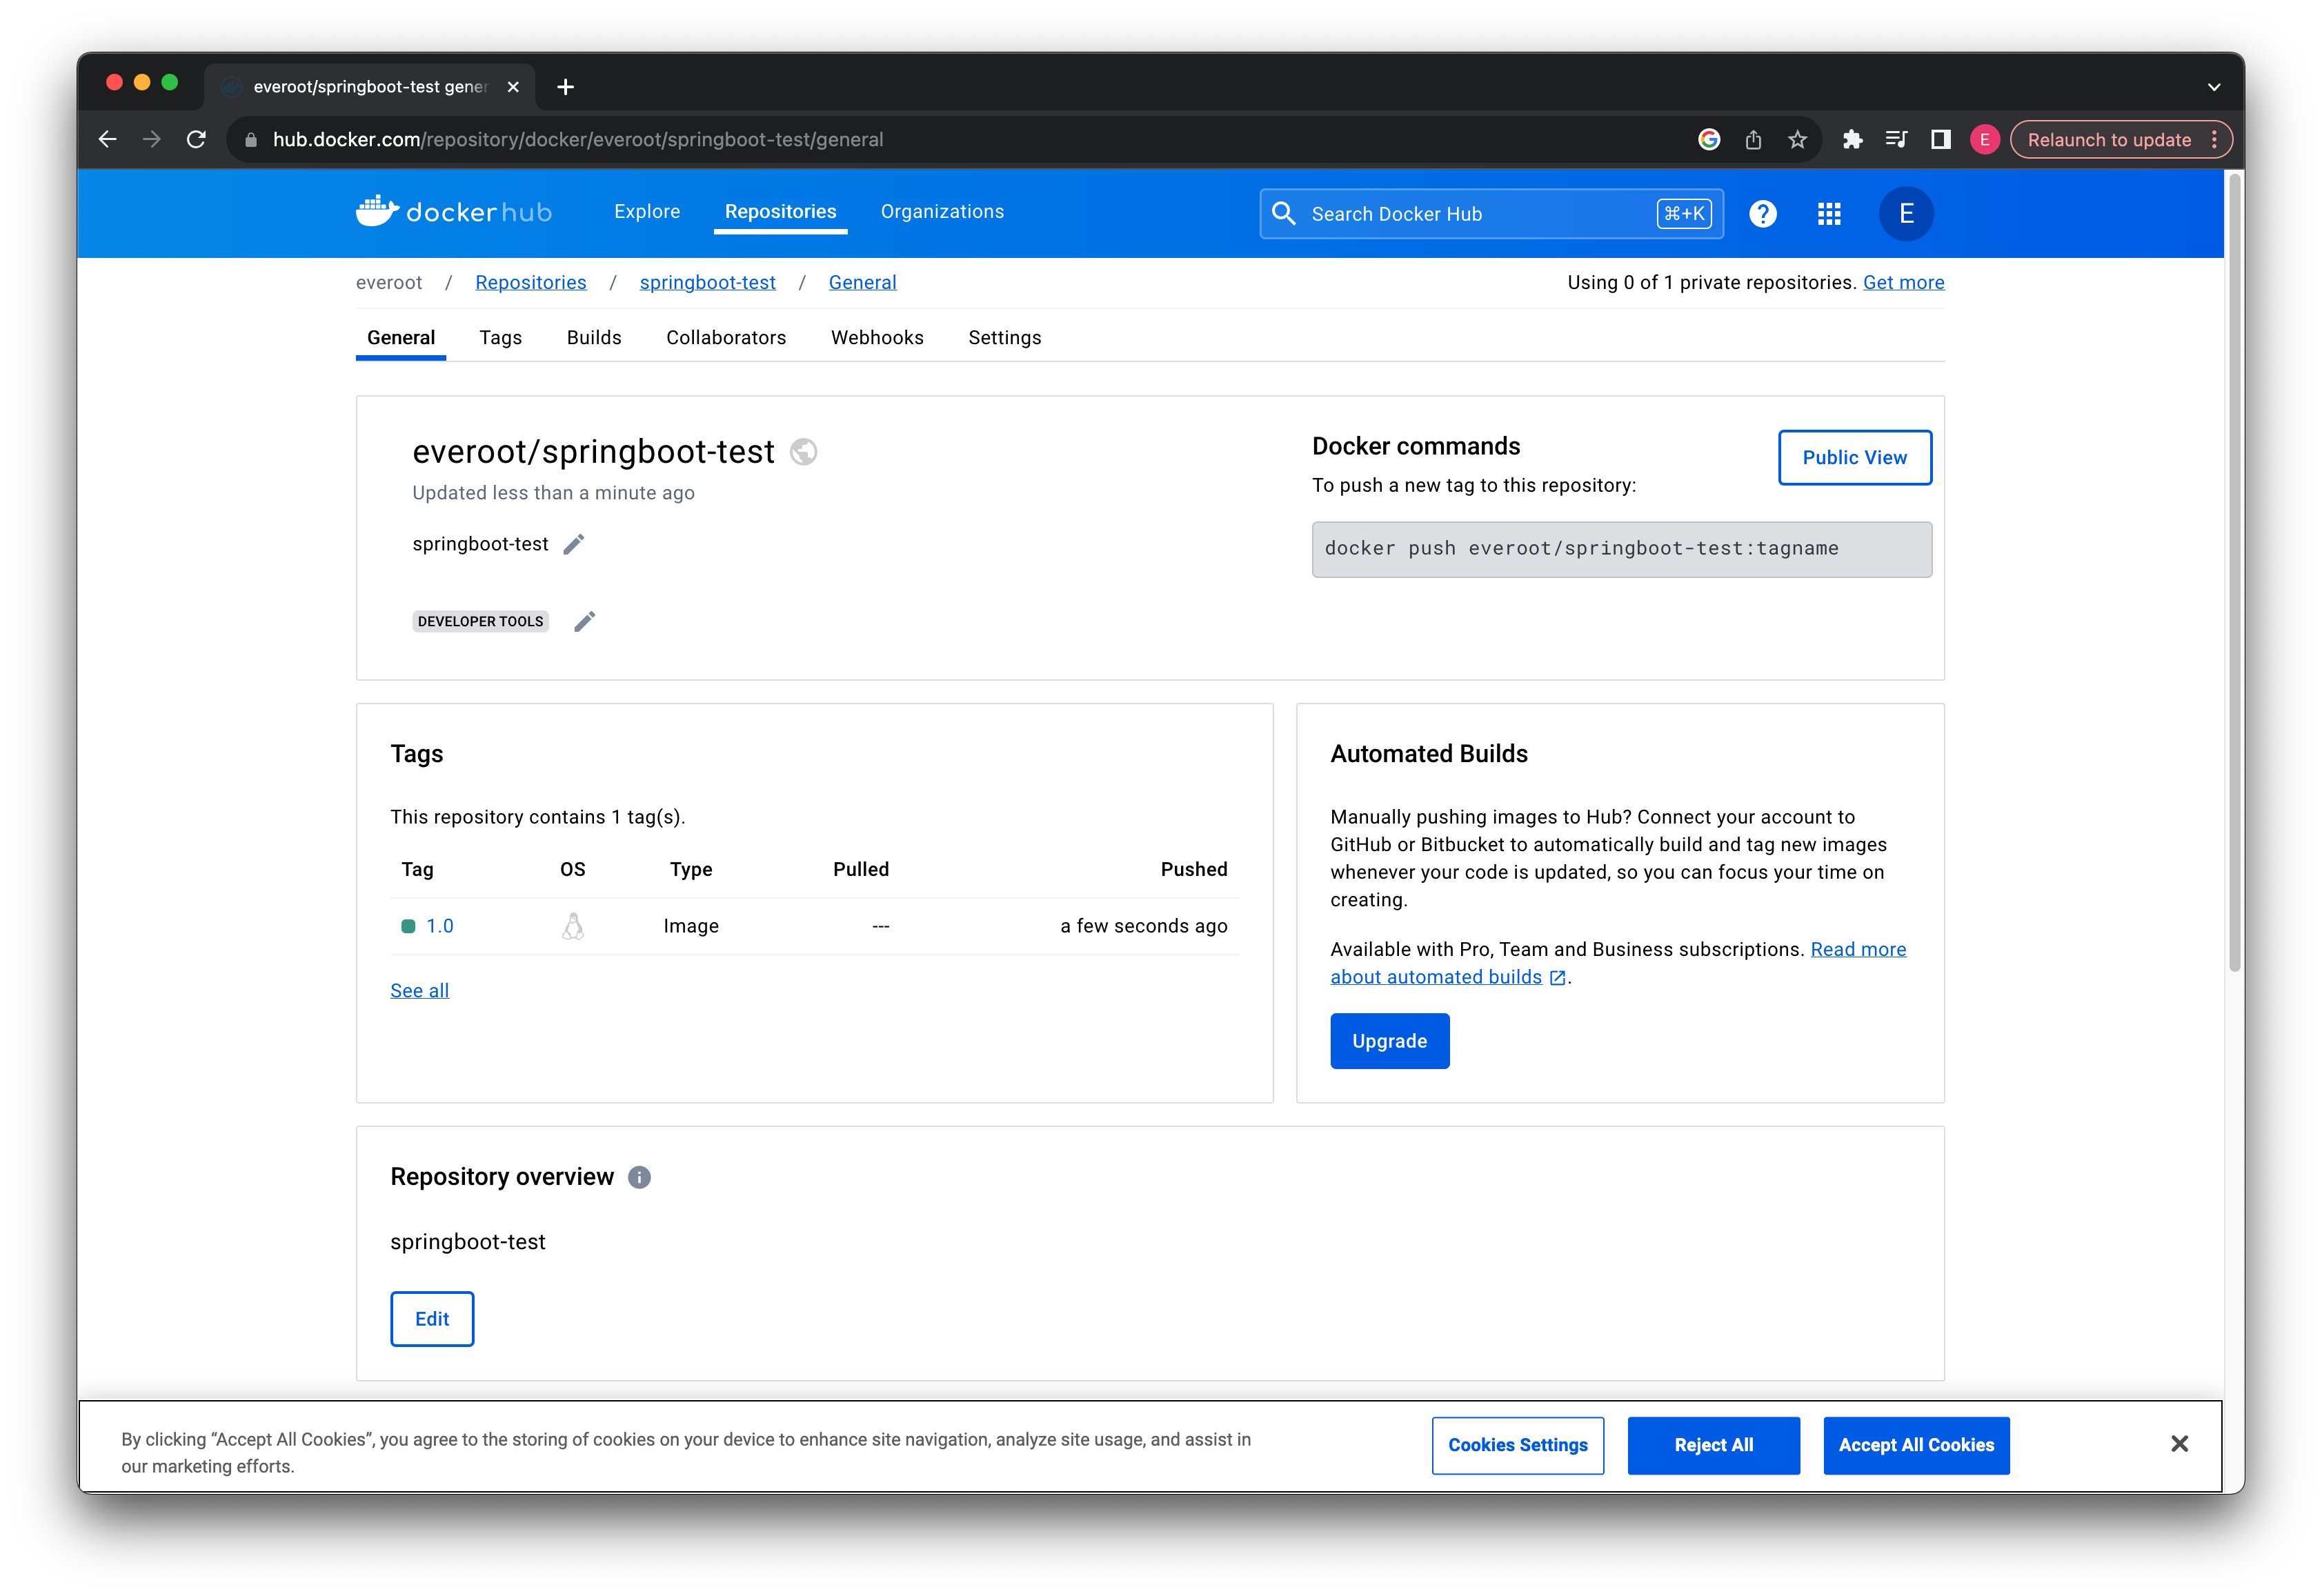The image size is (2322, 1596).
Task: Click Edit under Repository overview
Action: click(x=432, y=1319)
